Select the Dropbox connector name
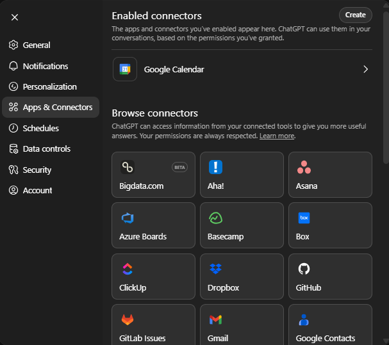 click(x=223, y=288)
